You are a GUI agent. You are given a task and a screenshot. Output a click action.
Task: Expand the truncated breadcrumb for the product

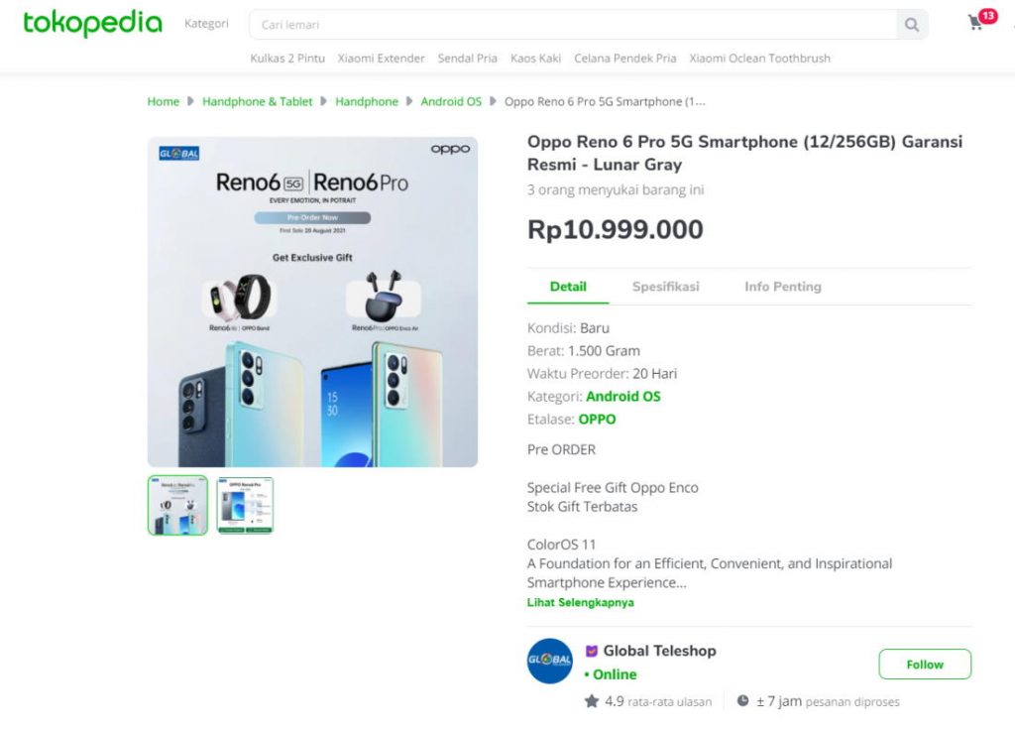(x=606, y=101)
